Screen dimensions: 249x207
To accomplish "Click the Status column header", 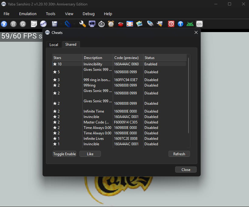I will click(165, 58).
